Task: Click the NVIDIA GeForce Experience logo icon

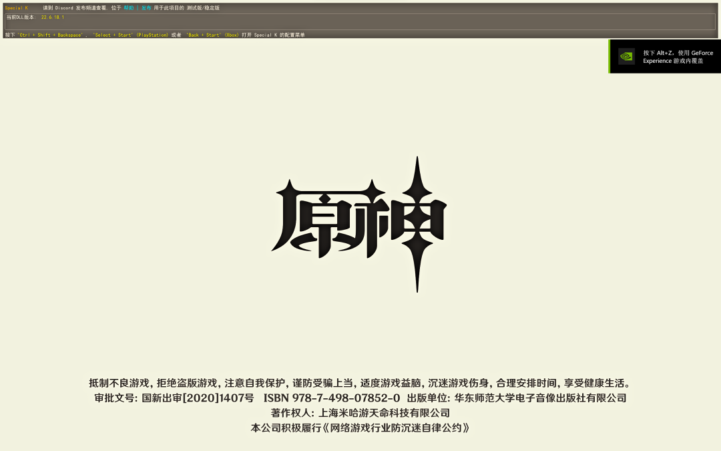Action: (x=626, y=56)
